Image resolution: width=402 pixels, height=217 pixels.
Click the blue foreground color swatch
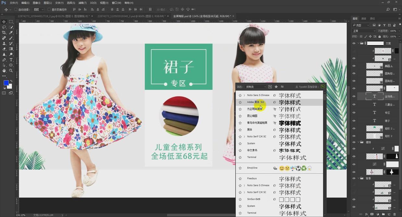pos(6,83)
